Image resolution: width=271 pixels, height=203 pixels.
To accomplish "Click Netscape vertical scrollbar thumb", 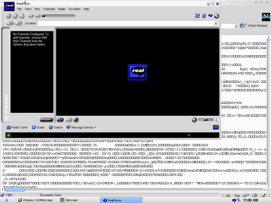I will pyautogui.click(x=268, y=40).
